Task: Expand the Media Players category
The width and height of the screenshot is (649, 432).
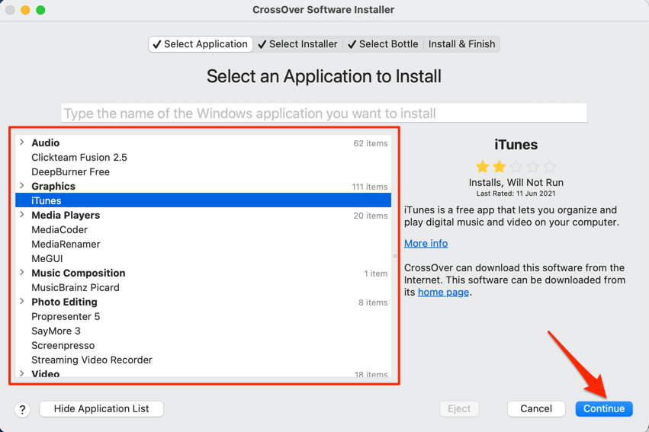Action: (x=22, y=215)
